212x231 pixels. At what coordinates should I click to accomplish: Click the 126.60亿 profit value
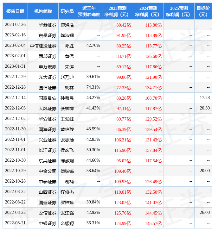(153, 56)
